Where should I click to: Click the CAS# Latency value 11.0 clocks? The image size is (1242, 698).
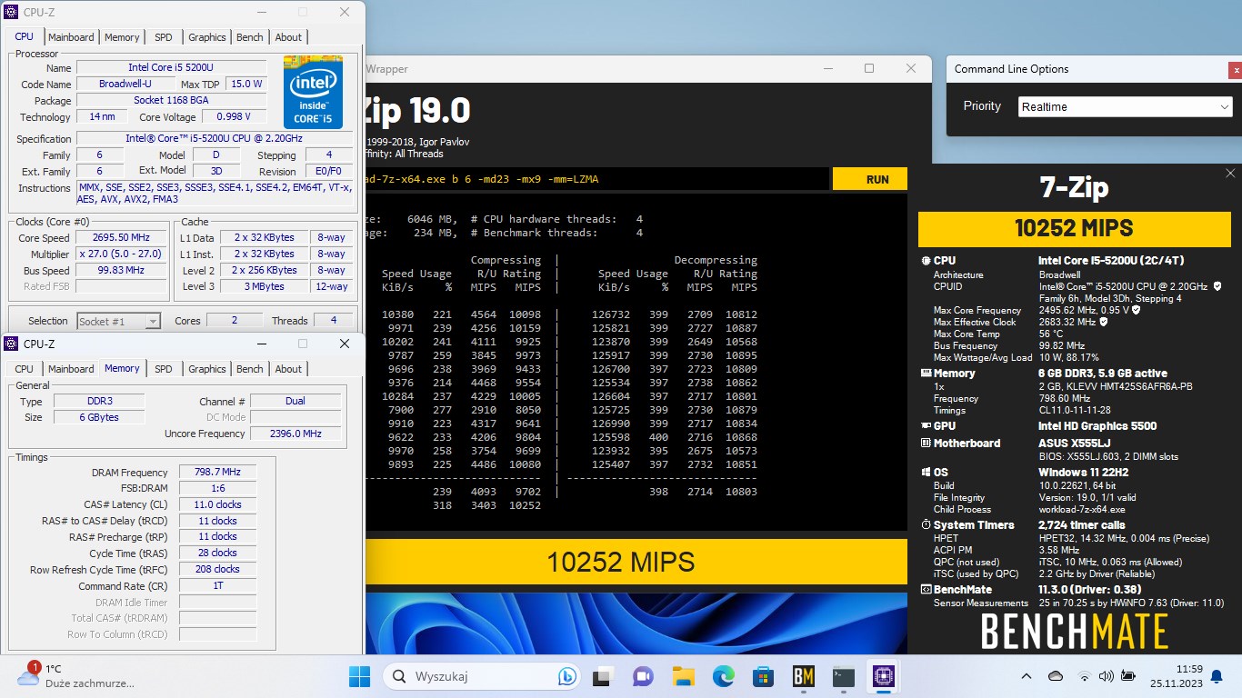[x=217, y=504]
